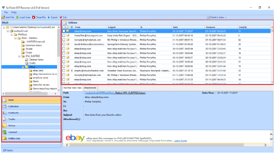
Task: Select the Drafts folder
Action: (32, 63)
